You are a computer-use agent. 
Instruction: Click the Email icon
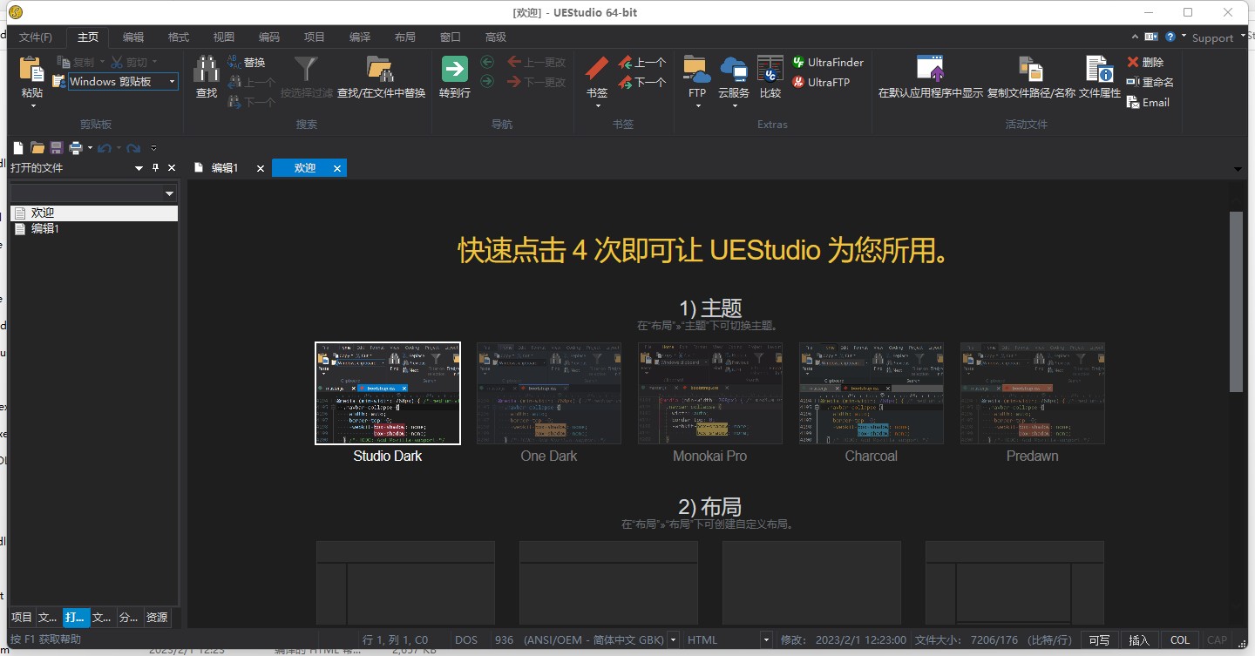pos(1133,102)
